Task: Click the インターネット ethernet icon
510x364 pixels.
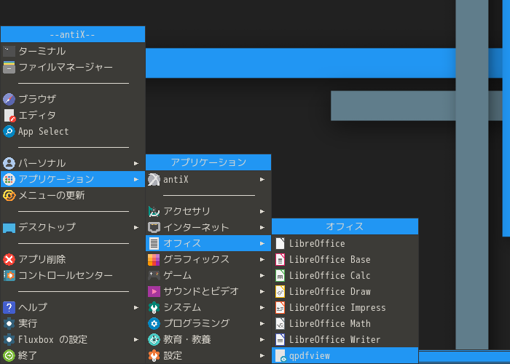Action: click(154, 227)
